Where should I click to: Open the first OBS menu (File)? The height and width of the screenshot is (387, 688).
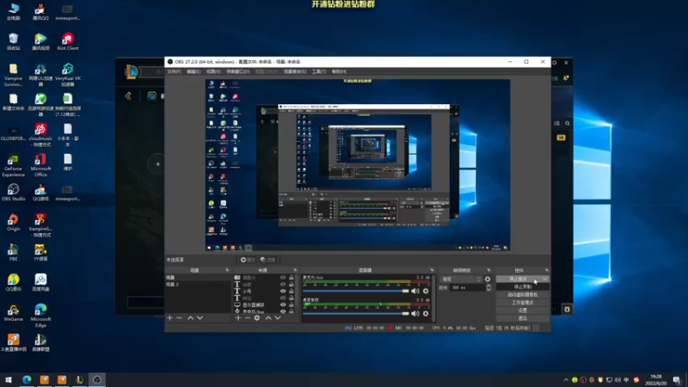click(x=175, y=71)
